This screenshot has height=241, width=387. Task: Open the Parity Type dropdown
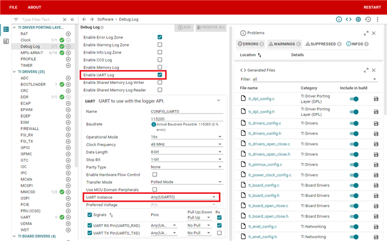click(x=187, y=167)
